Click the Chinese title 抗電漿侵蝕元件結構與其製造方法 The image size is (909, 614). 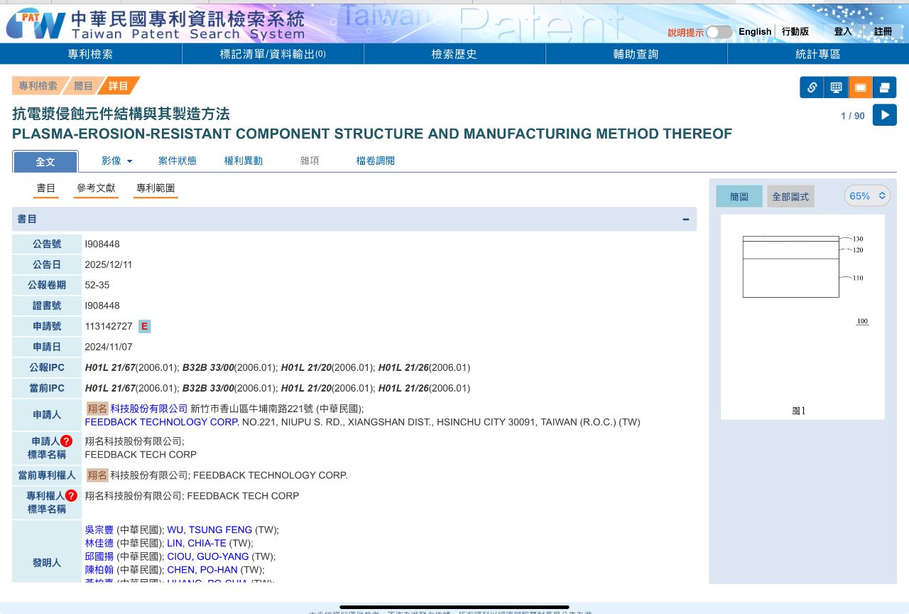pos(121,114)
